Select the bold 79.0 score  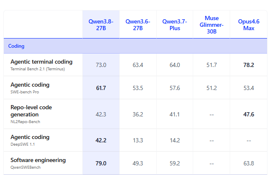click(x=101, y=163)
